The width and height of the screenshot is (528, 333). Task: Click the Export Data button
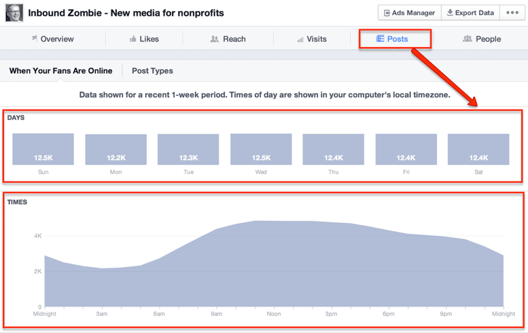click(x=470, y=12)
